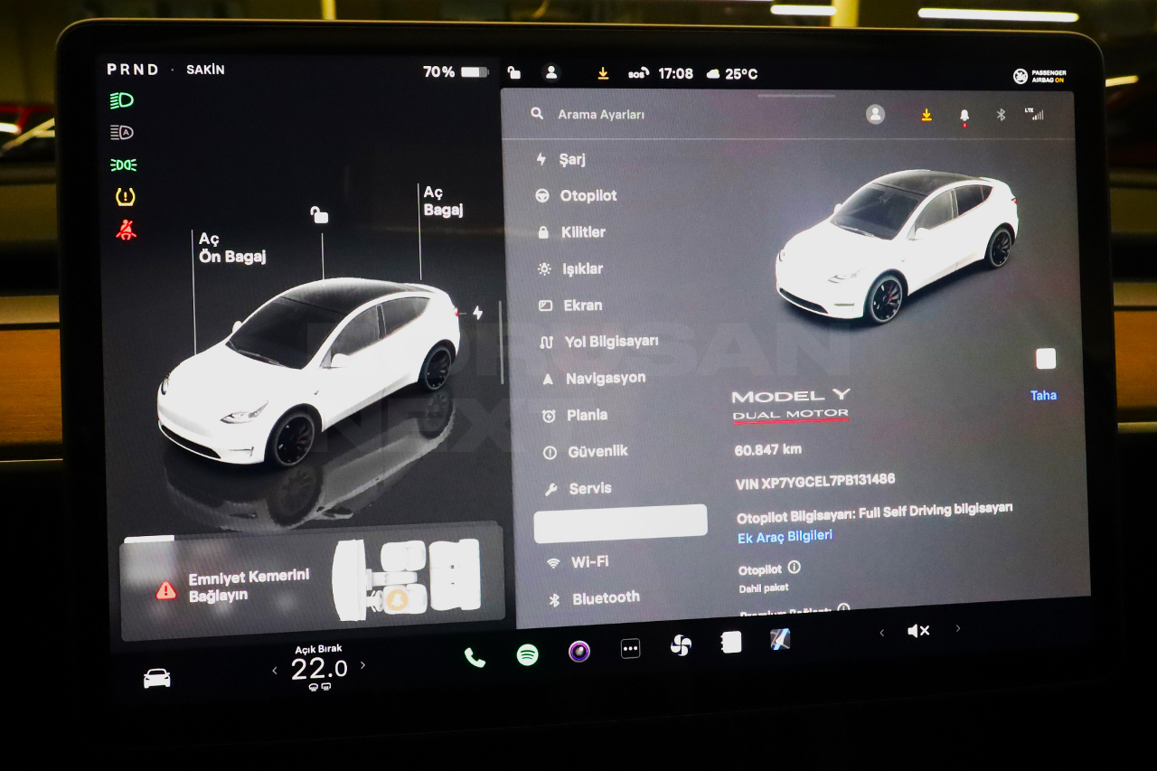The image size is (1157, 771).
Task: Open the Şarj charging settings
Action: pos(561,159)
